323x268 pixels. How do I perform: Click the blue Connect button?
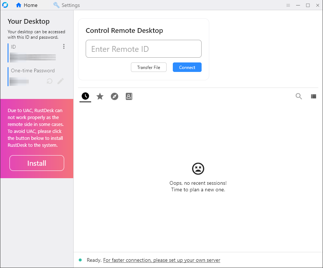coord(187,67)
